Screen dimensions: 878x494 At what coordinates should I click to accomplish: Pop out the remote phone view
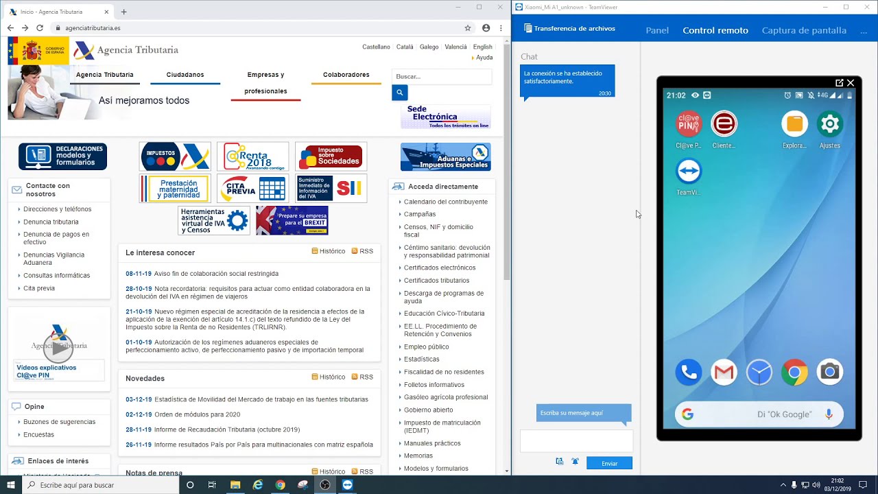(839, 82)
